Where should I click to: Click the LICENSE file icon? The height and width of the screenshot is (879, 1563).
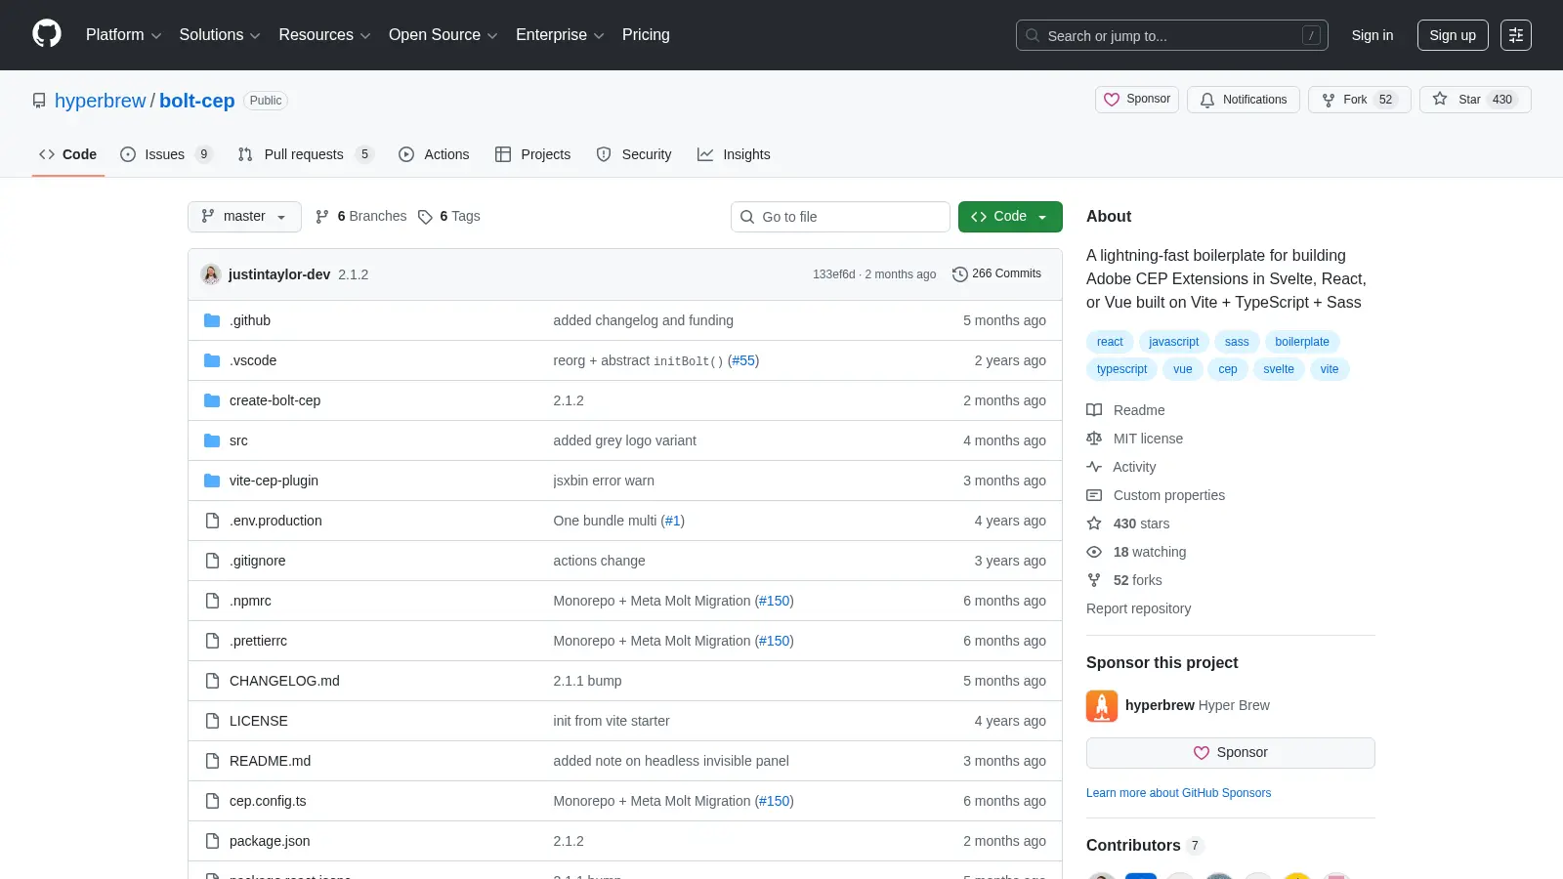[212, 721]
